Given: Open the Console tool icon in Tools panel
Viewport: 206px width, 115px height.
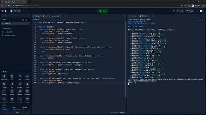Looking at the screenshot, I should pos(4,91).
